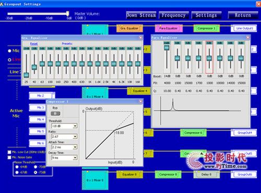Click the compressor input/output curve graph
Viewport: 261px width, 193px height.
(x=110, y=135)
